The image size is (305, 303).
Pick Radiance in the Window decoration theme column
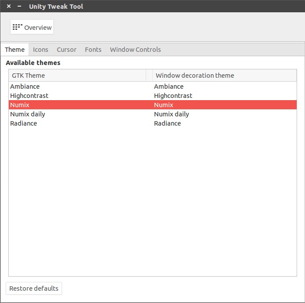pos(168,123)
